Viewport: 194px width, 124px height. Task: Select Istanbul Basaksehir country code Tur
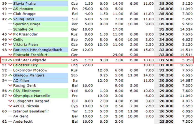(x=75, y=111)
